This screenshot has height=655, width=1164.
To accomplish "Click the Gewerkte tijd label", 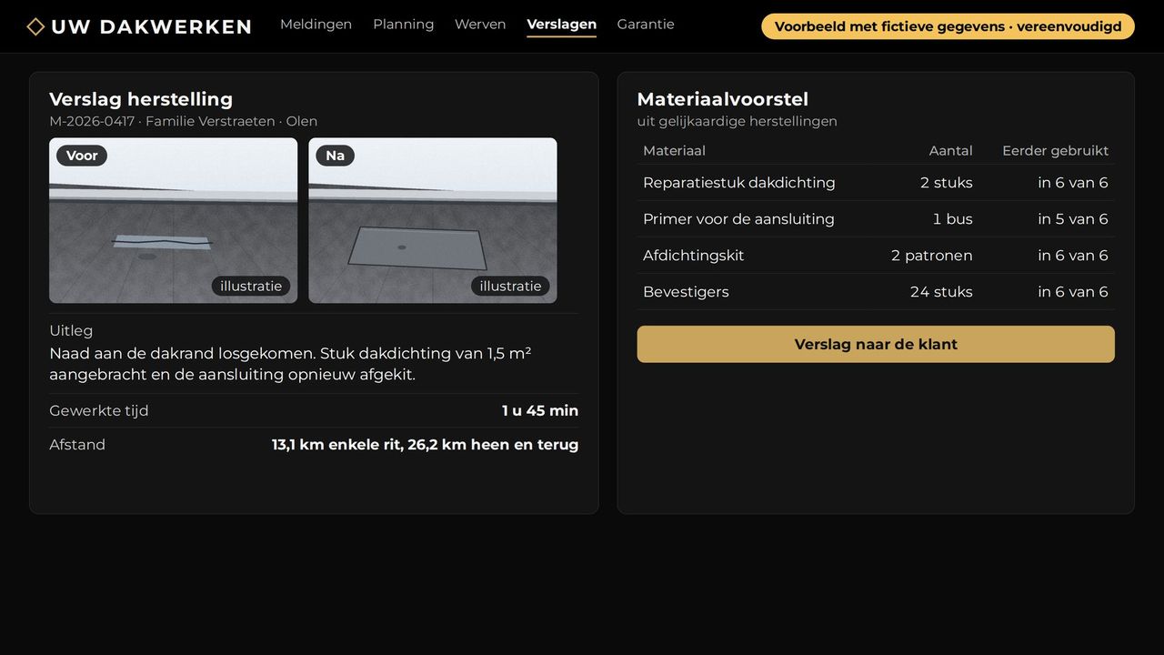I will (x=99, y=411).
